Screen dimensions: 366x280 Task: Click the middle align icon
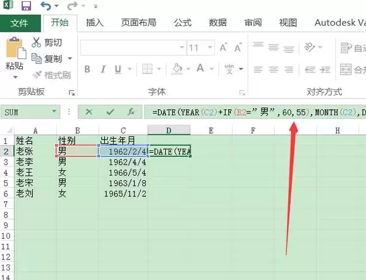pyautogui.click(x=273, y=47)
